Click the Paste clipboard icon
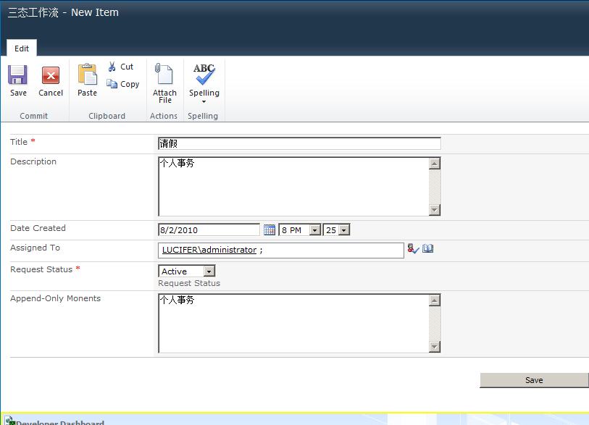Screen dimensions: 589x425 [88, 75]
